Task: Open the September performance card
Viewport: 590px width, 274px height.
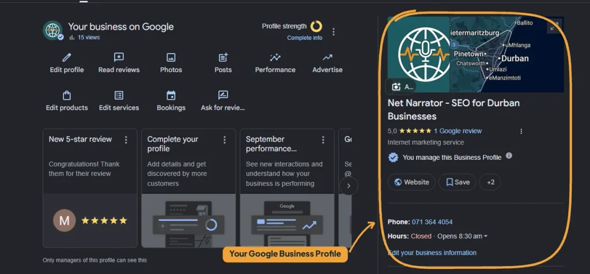Action: [287, 188]
